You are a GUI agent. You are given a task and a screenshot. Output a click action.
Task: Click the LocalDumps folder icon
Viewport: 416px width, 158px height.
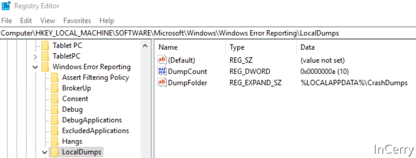(55, 152)
